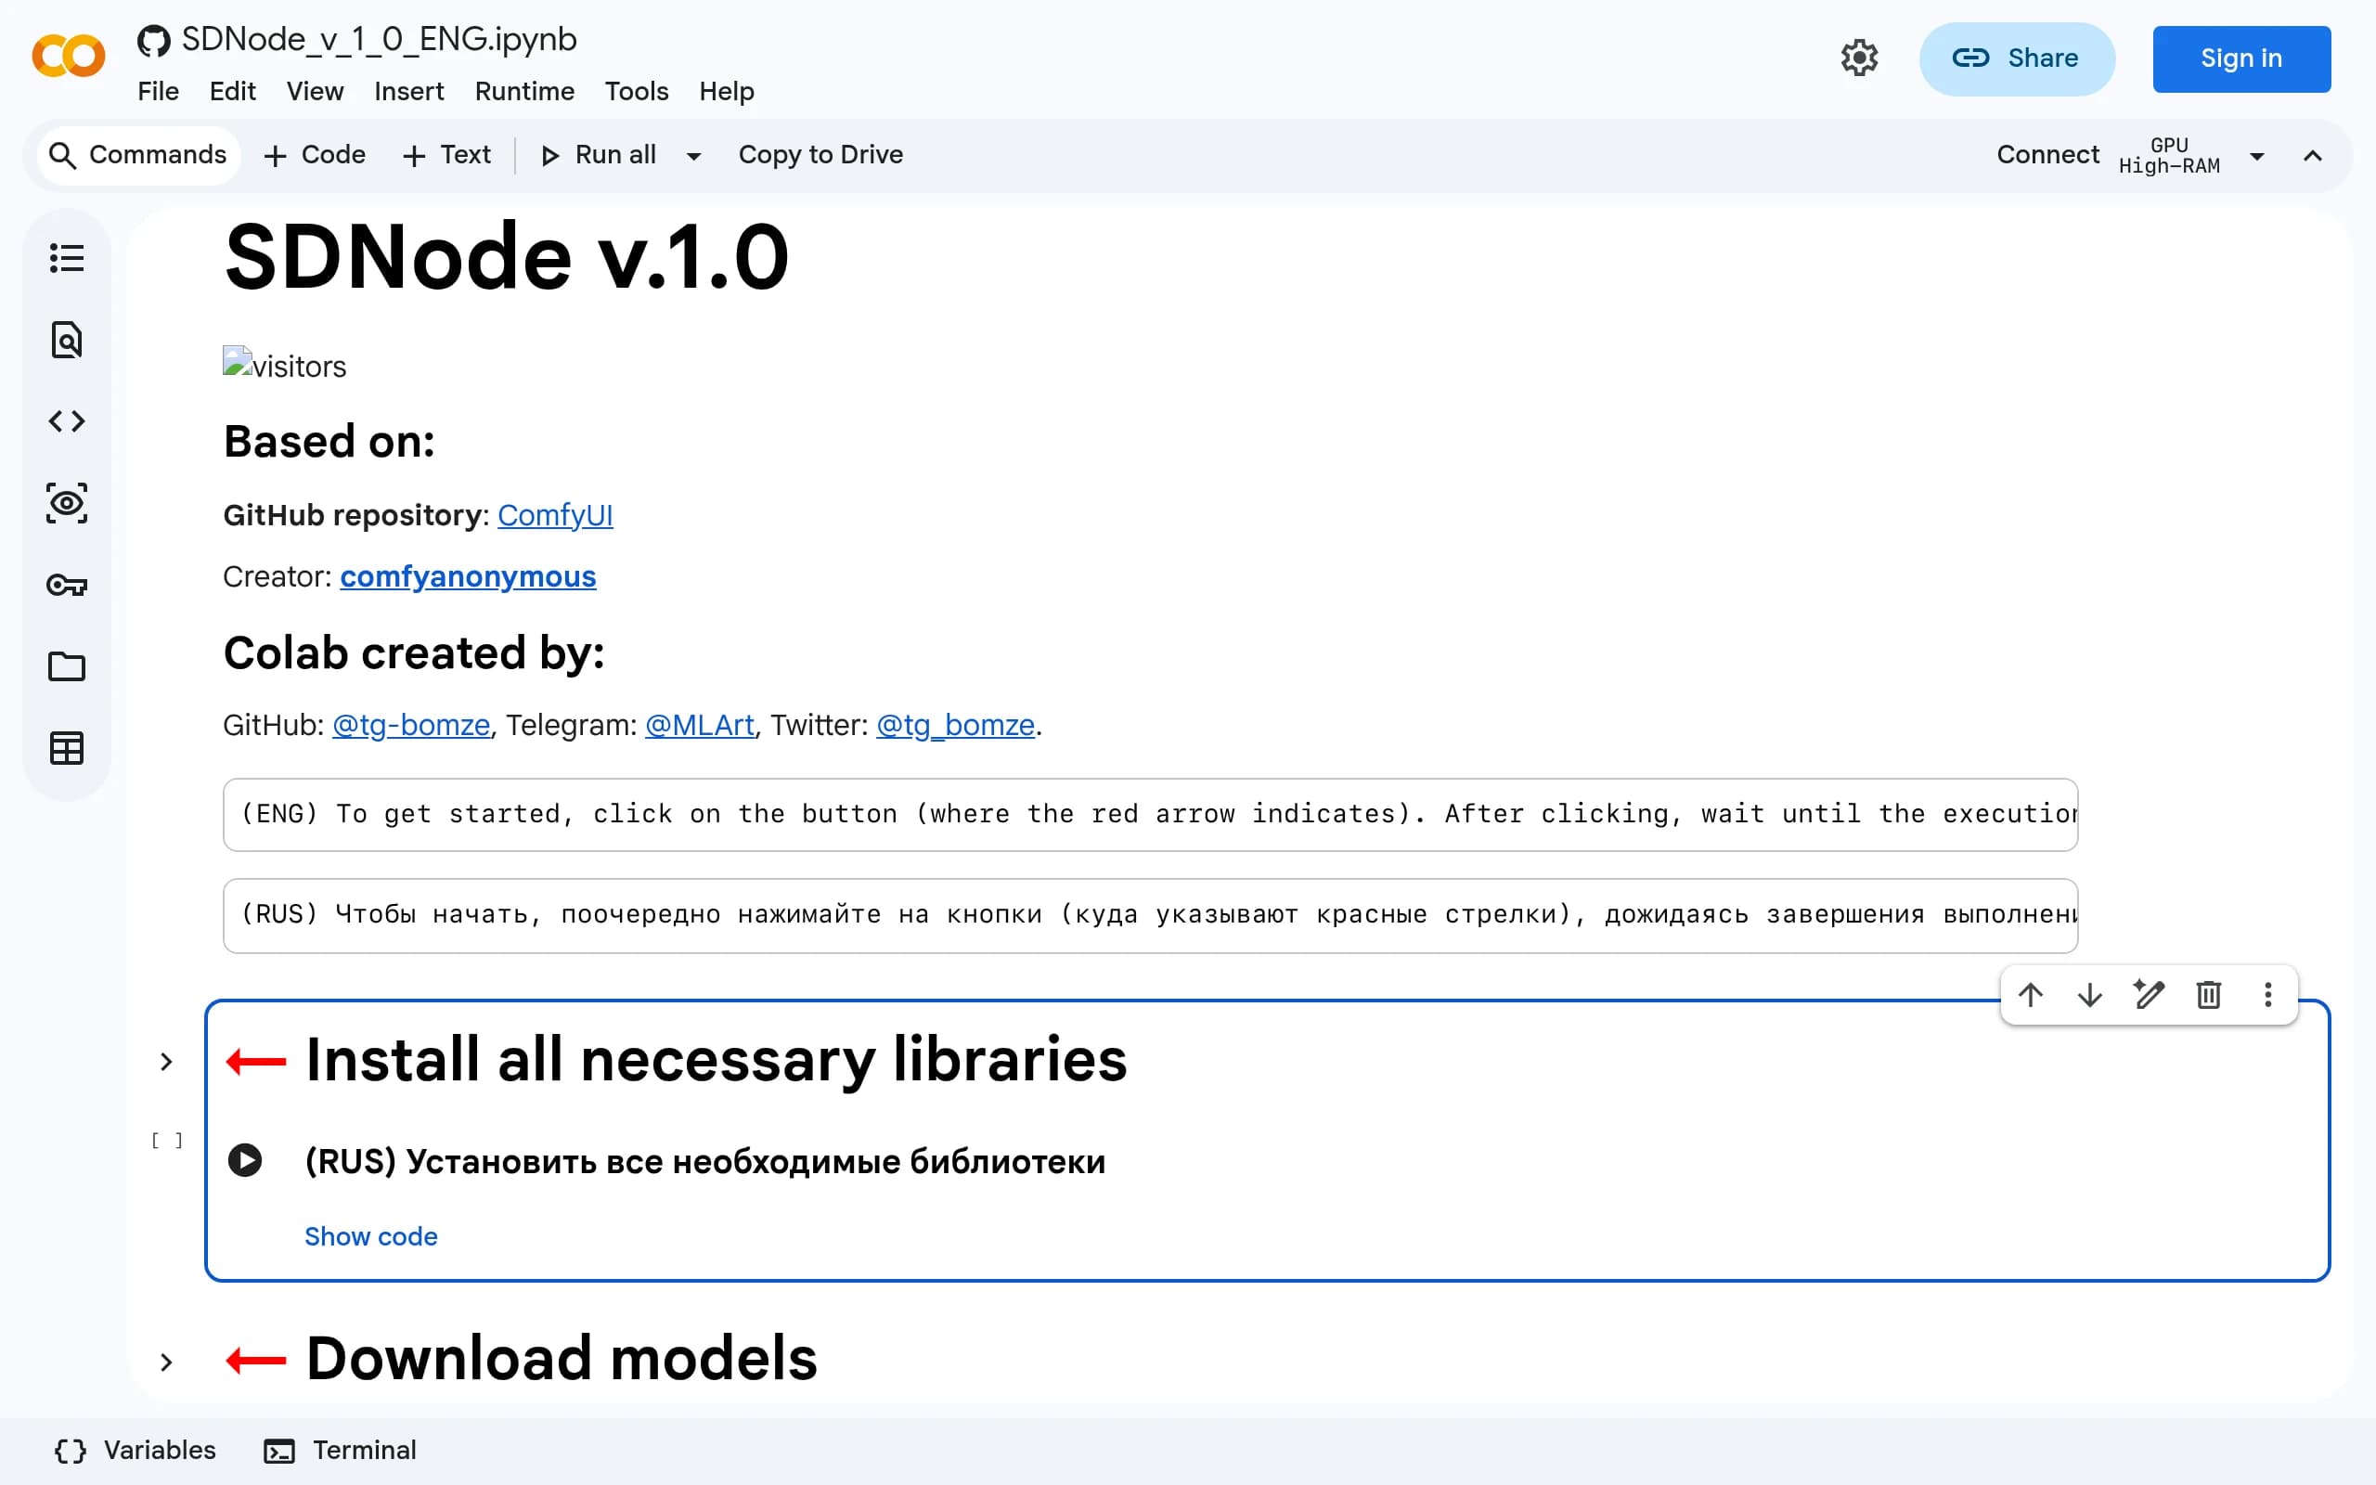The width and height of the screenshot is (2376, 1485).
Task: Run the Install libraries cell play button
Action: [x=244, y=1160]
